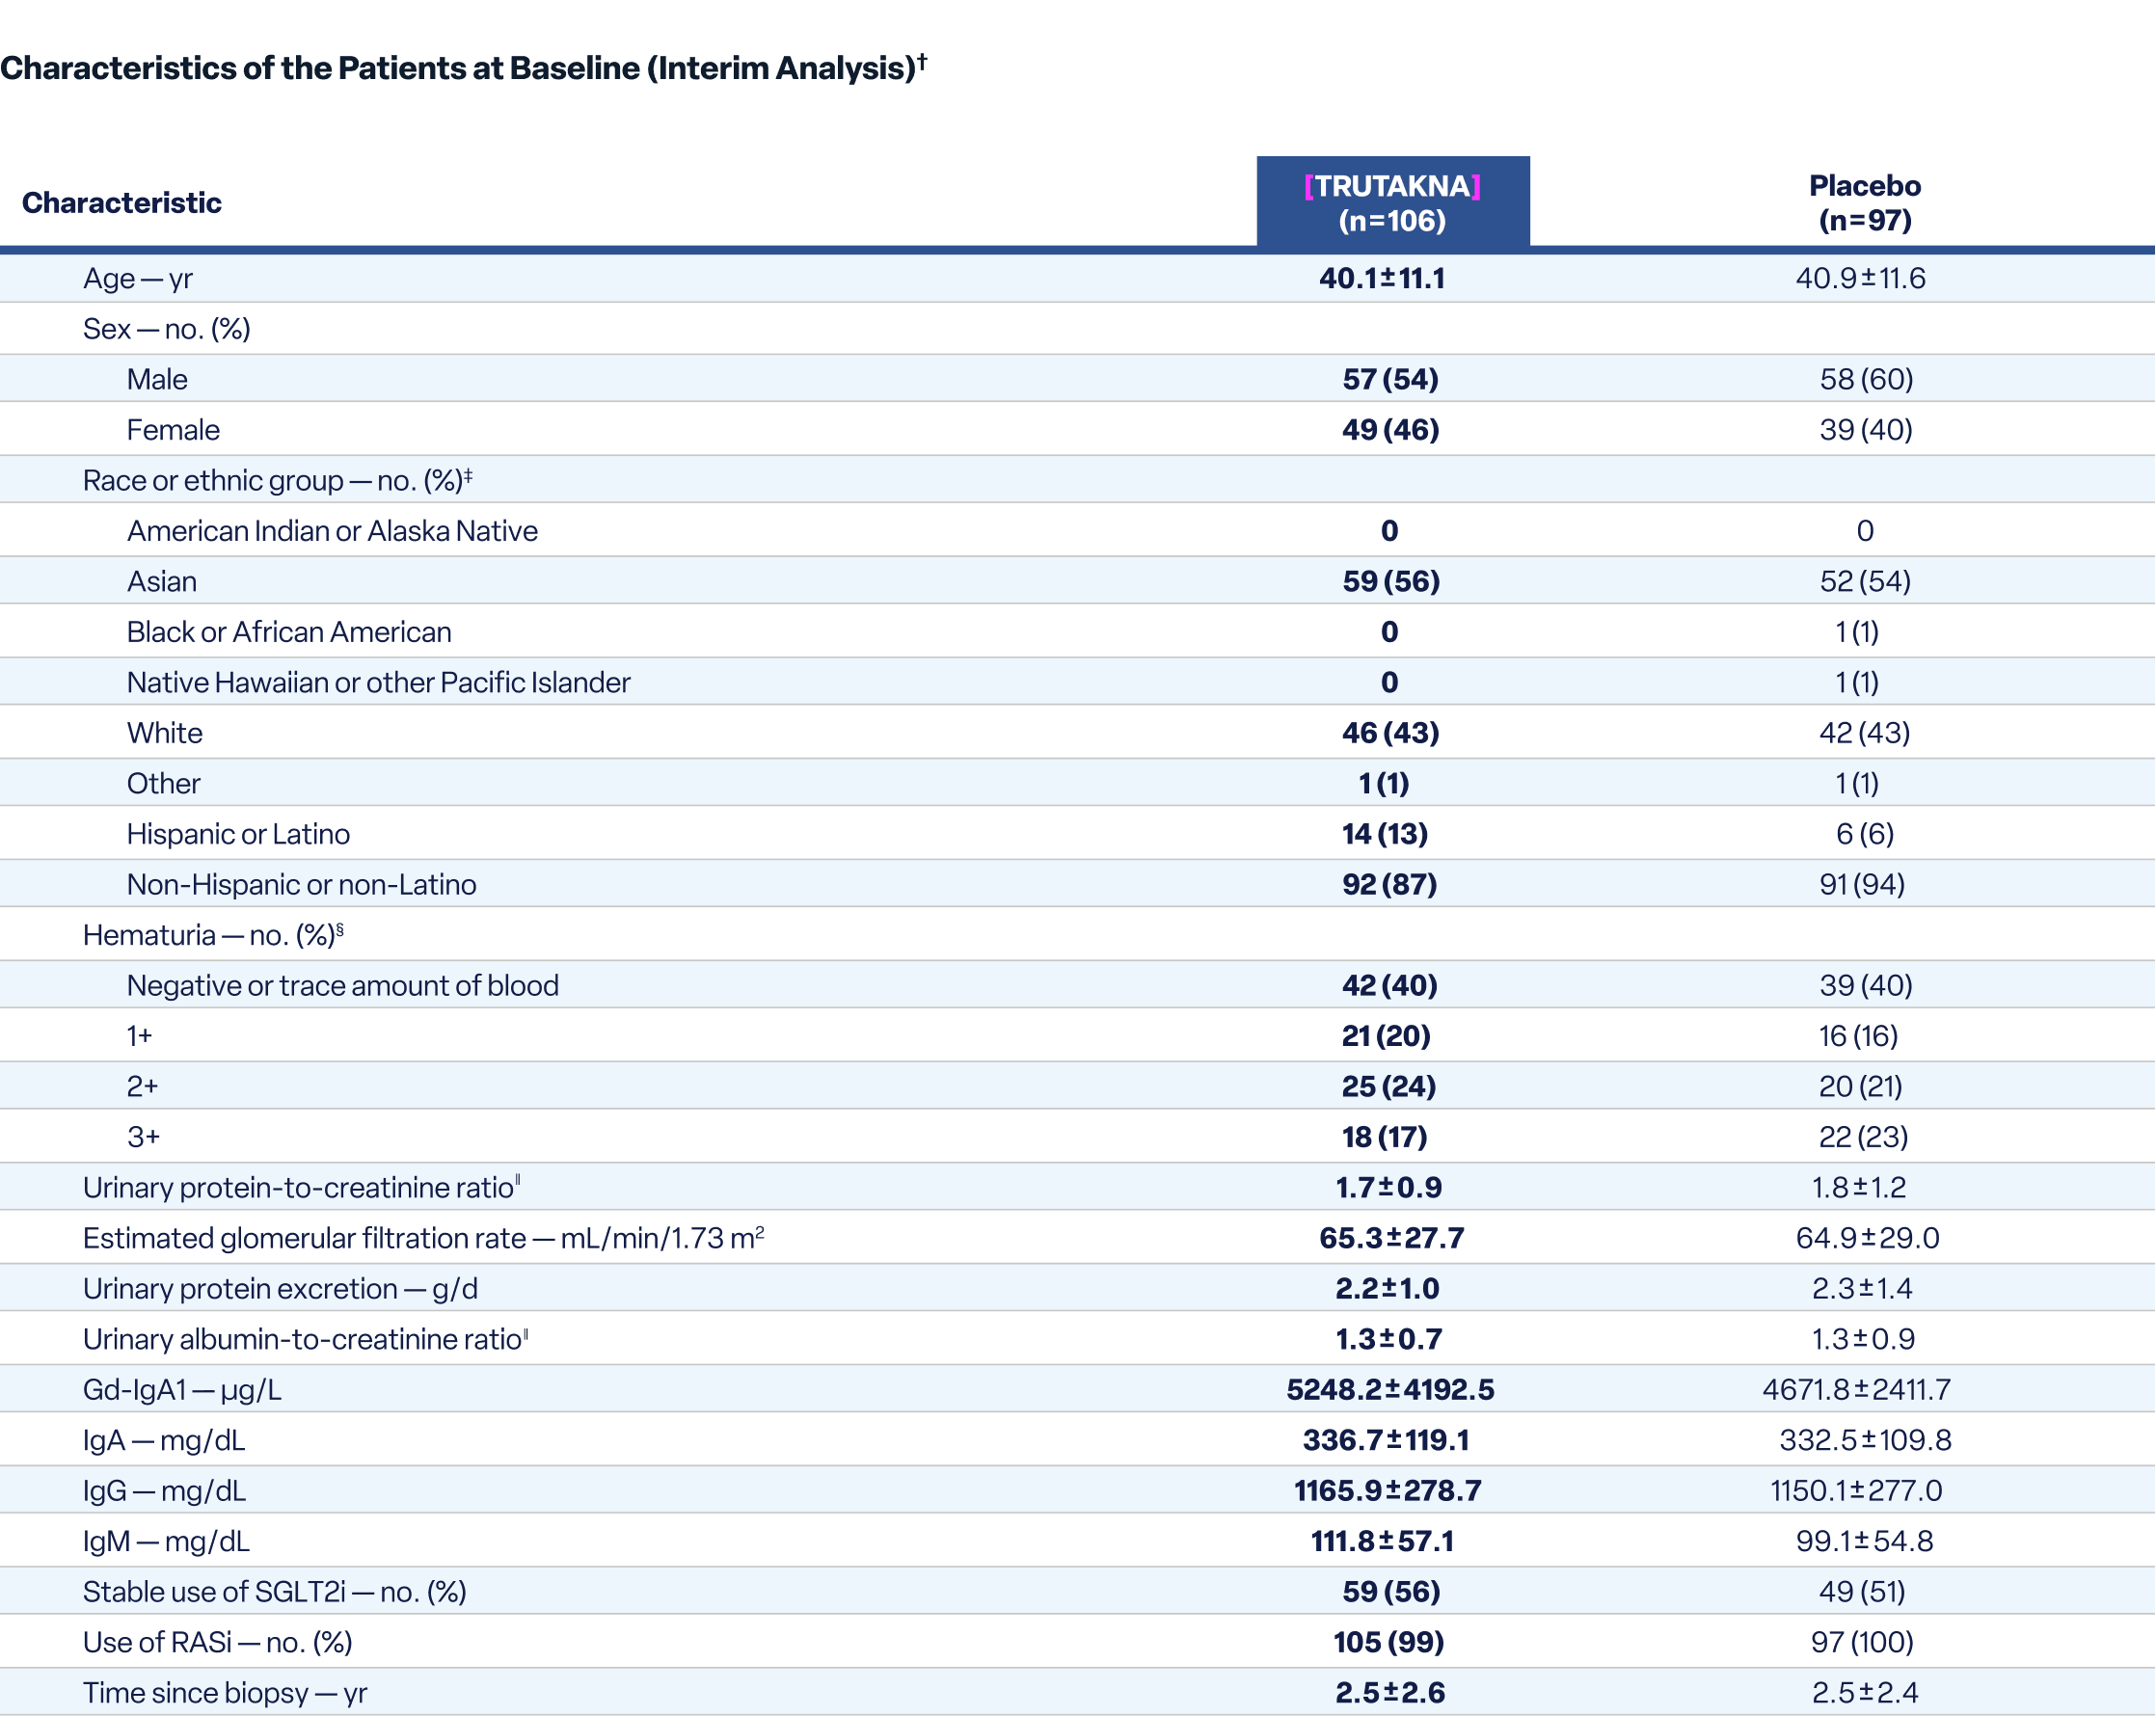Select Urinary protein-to-creatinine ratio label
This screenshot has height=1716, width=2156.
point(300,1187)
